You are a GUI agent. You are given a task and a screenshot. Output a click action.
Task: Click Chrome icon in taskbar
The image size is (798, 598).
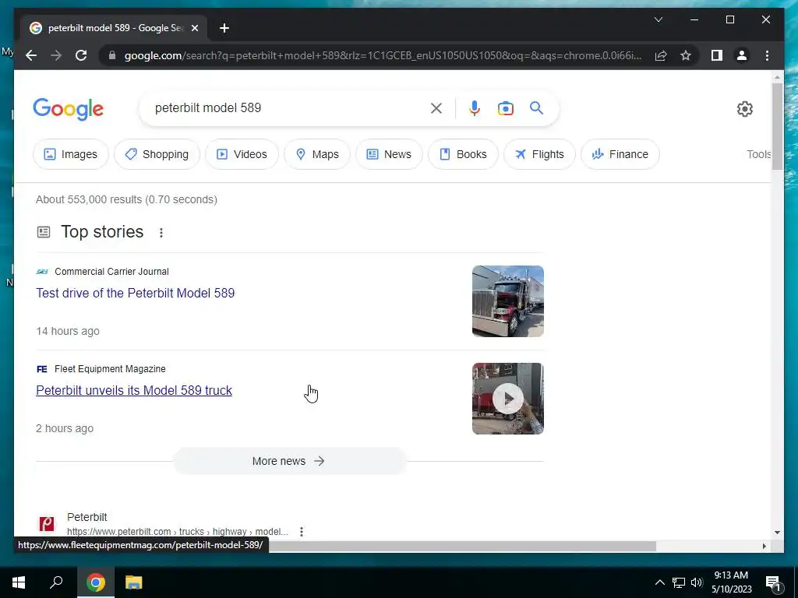coord(96,582)
